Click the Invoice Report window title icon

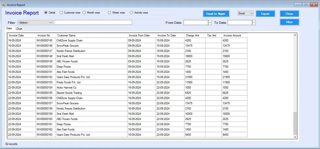[4, 5]
